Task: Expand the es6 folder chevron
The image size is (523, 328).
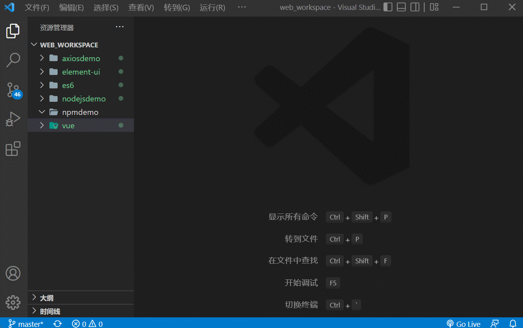Action: [x=42, y=85]
